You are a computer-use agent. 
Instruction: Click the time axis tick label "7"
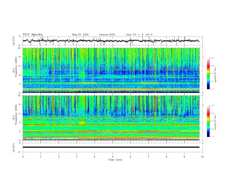[149, 157]
